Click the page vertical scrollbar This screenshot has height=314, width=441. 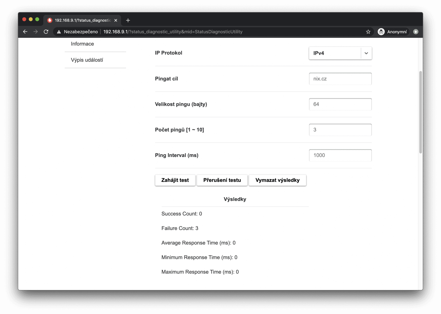click(420, 112)
